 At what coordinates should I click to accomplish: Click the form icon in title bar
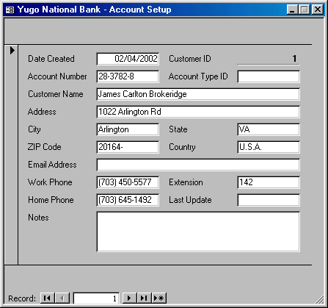(10, 10)
